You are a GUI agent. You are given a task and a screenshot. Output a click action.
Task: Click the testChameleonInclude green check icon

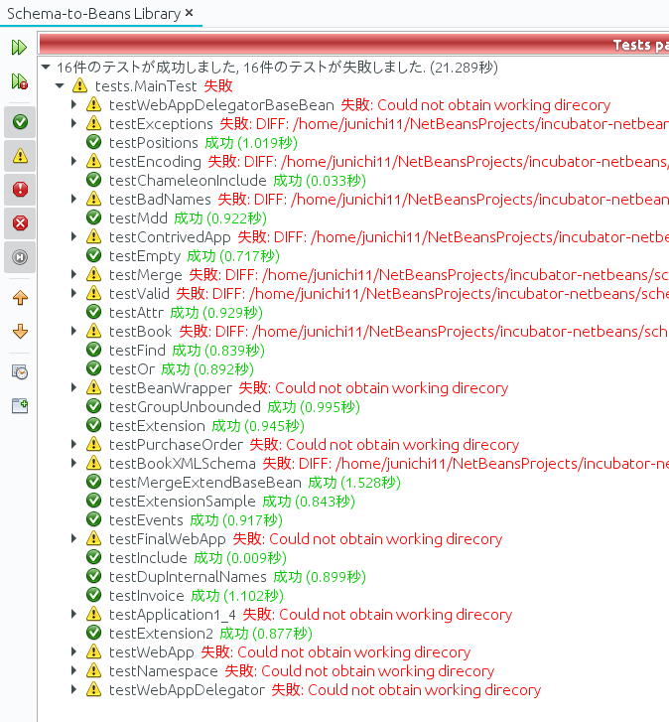(94, 180)
